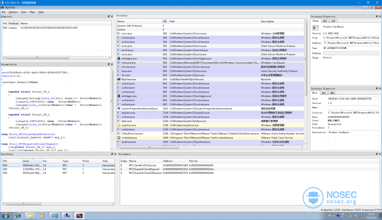
Task: Close the Processes Properties panel
Action: click(x=380, y=16)
